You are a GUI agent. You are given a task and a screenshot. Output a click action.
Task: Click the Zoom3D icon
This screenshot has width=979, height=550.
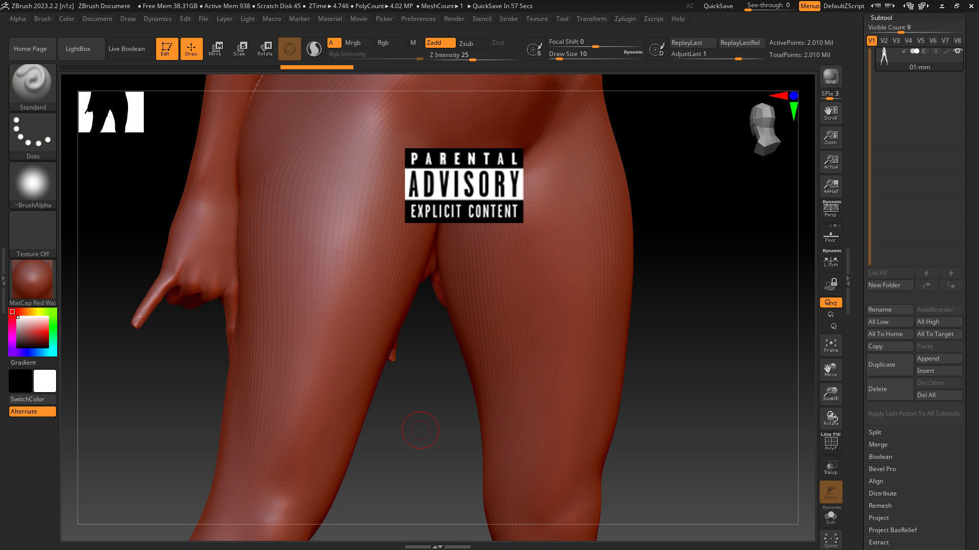point(831,394)
